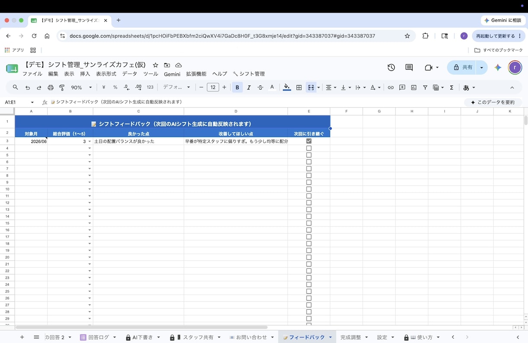Click このデータを要約 button
The image size is (528, 343).
(x=493, y=102)
